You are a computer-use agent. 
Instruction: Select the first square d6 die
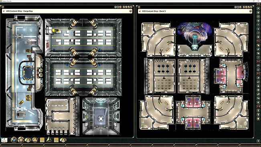click(42, 140)
